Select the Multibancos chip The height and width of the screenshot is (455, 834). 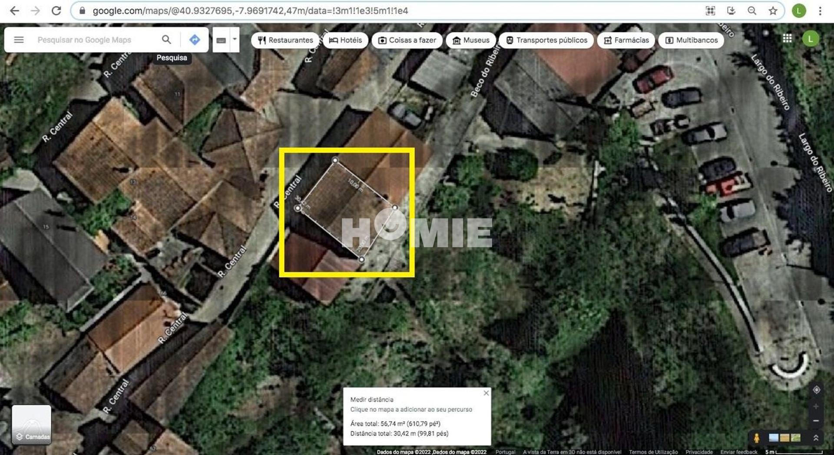pyautogui.click(x=692, y=40)
